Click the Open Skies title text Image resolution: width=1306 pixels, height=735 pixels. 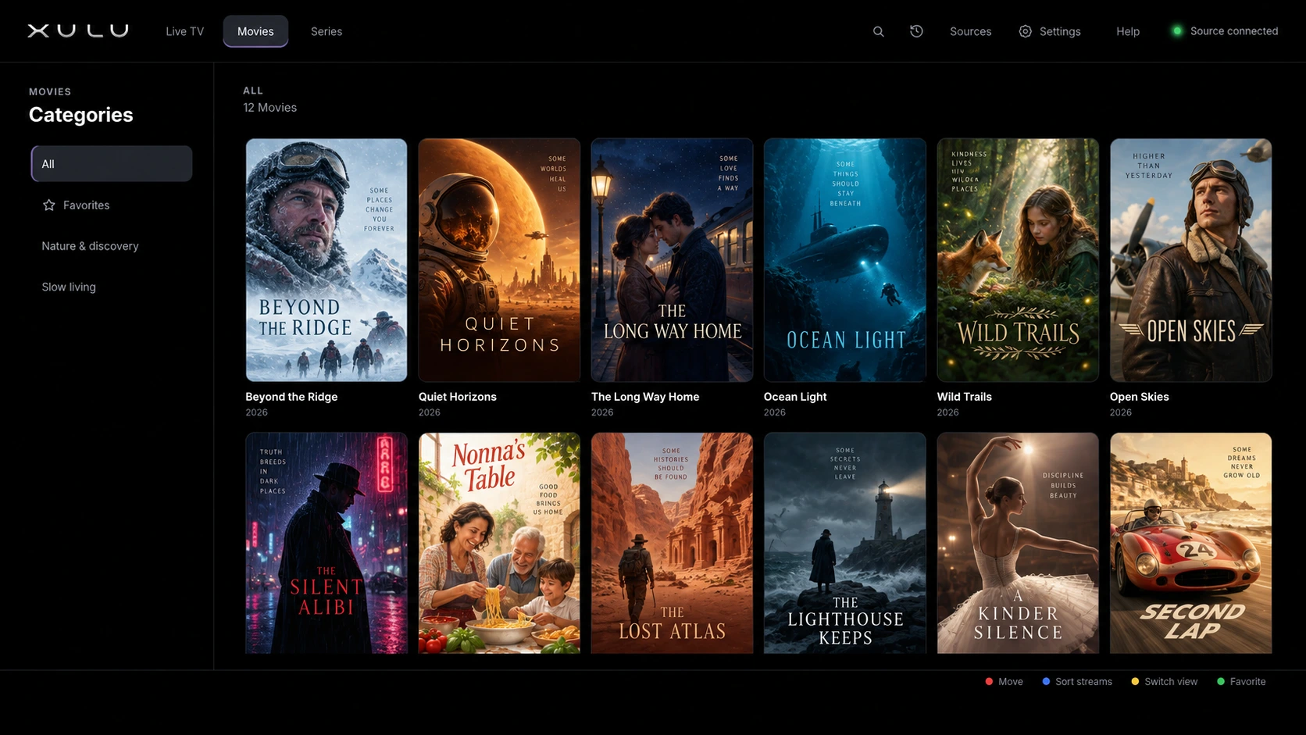tap(1140, 397)
